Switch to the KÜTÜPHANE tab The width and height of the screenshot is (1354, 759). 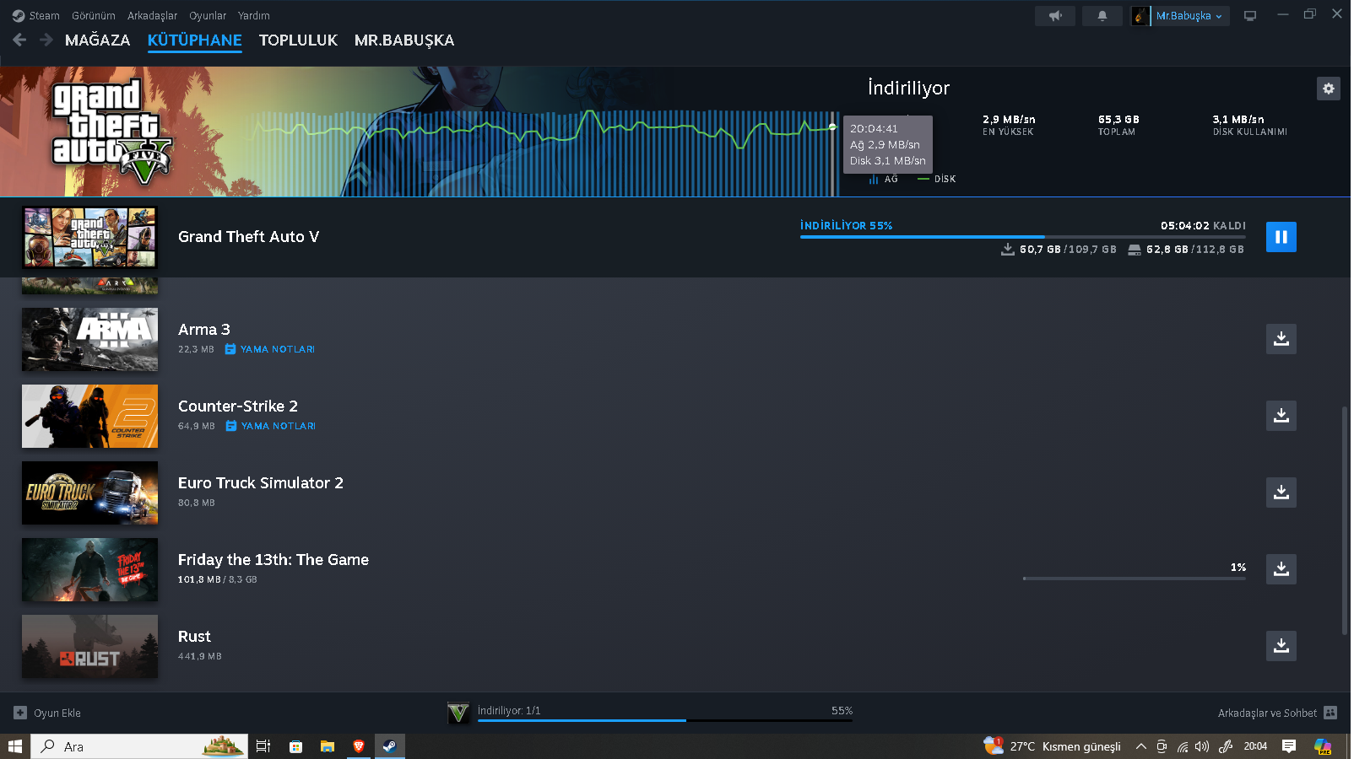tap(195, 40)
